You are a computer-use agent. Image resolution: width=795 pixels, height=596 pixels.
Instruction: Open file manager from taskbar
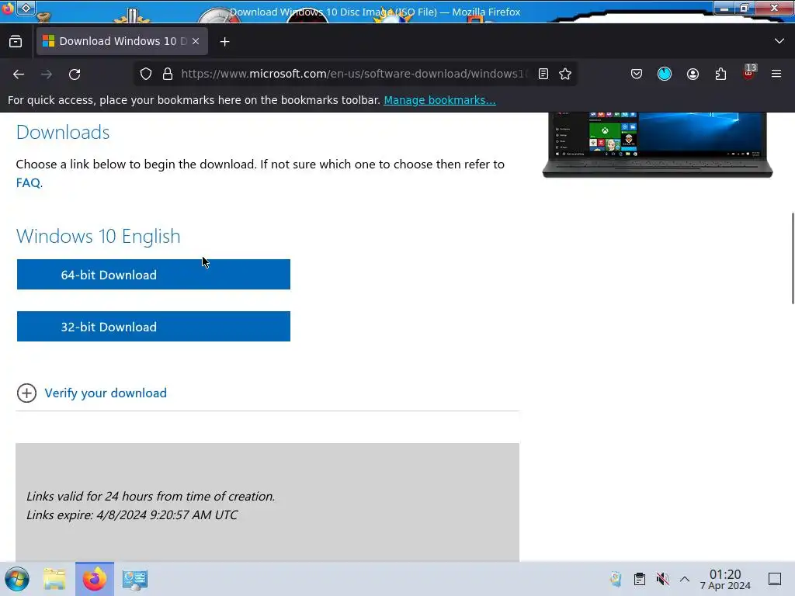pyautogui.click(x=54, y=579)
